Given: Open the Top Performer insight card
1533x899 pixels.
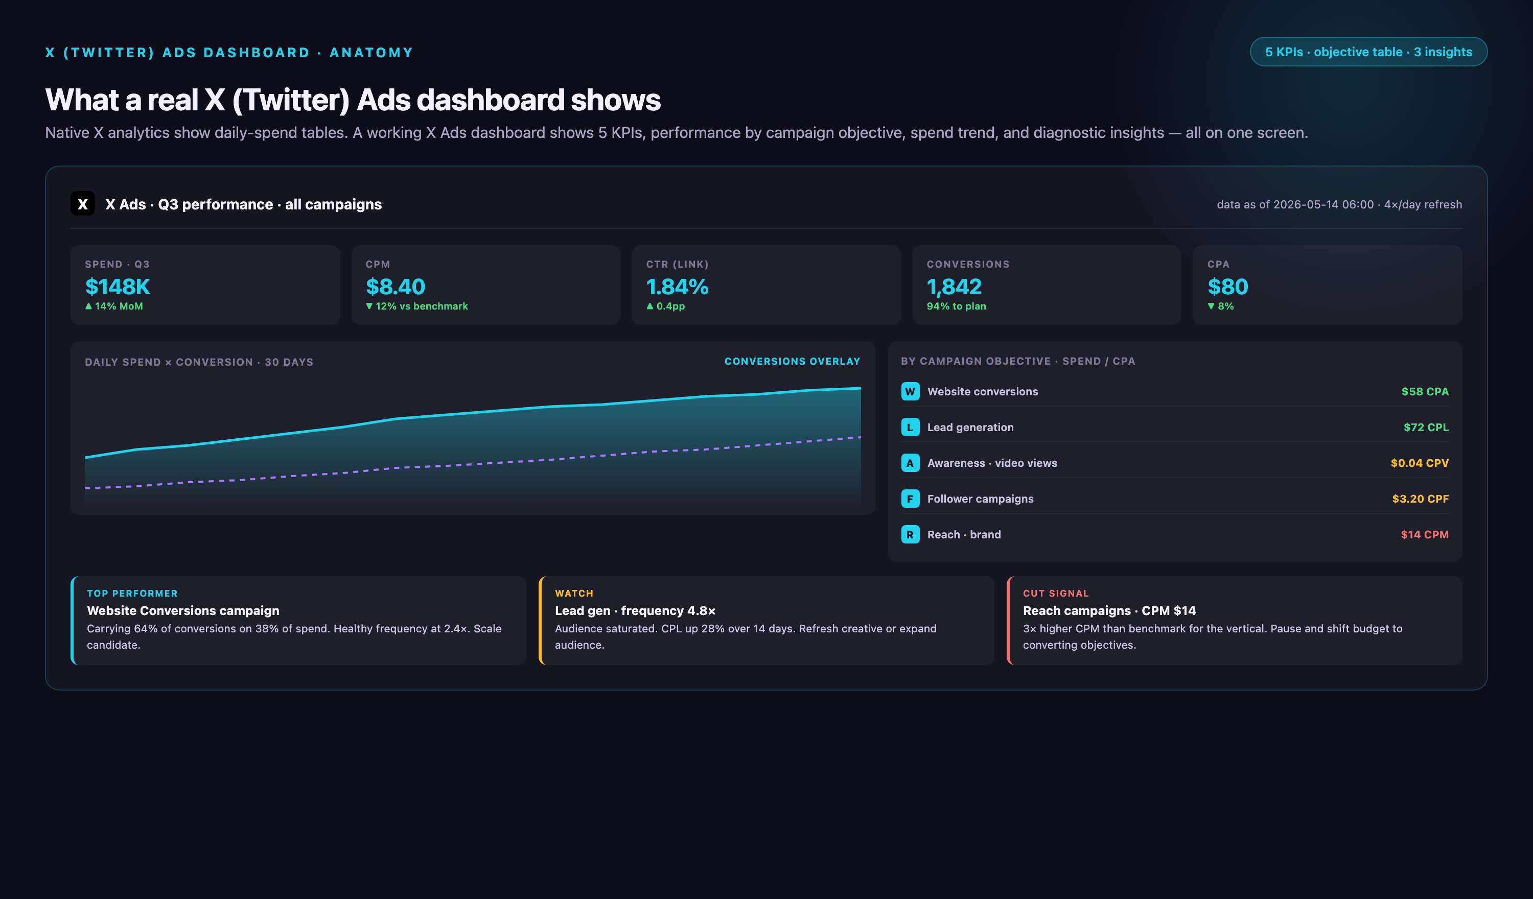Looking at the screenshot, I should (x=298, y=621).
